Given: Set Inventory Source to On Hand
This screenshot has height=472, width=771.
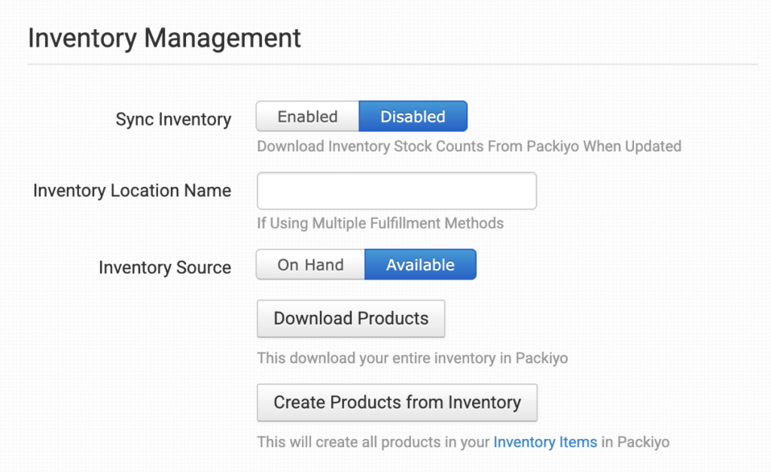Looking at the screenshot, I should pyautogui.click(x=310, y=265).
